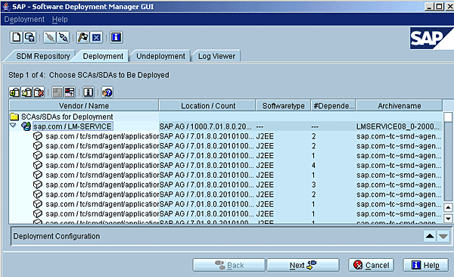Click the Back button
454x277 pixels.
point(229,265)
